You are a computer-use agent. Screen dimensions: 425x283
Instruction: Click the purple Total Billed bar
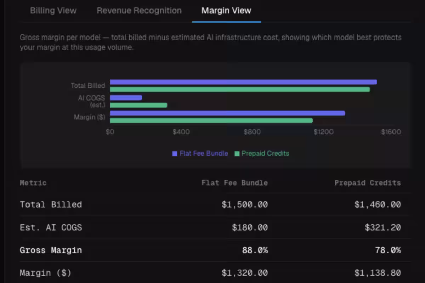(243, 82)
